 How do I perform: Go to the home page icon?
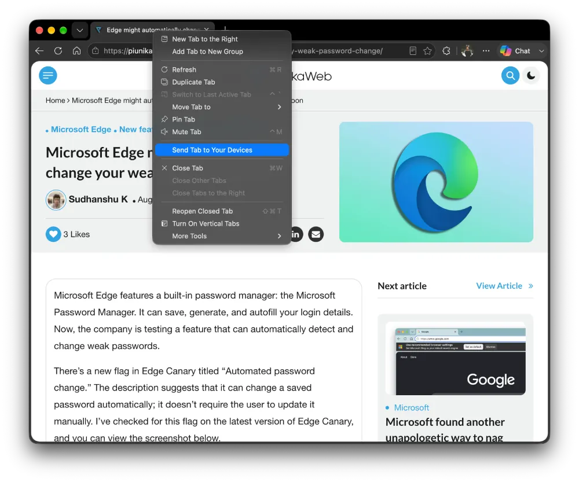point(76,51)
